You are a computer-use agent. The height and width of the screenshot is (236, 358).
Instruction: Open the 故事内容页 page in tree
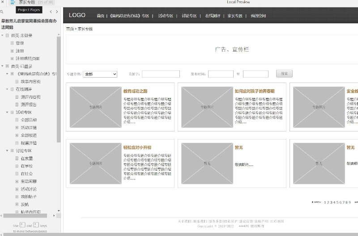[30, 82]
